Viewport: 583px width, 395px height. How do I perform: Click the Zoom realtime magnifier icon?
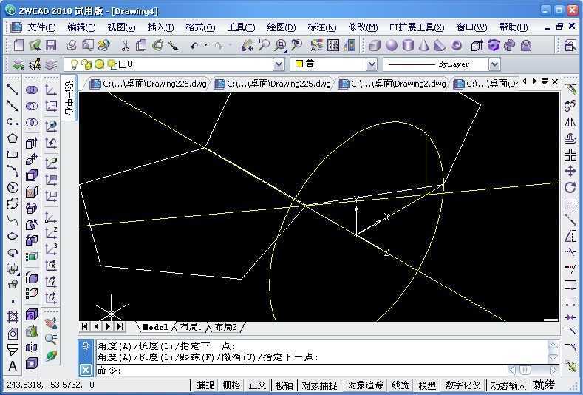(x=264, y=45)
